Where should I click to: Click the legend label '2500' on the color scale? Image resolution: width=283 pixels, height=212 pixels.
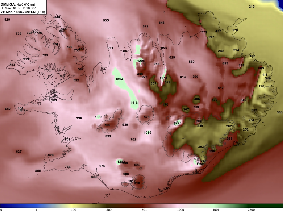pyautogui.click(x=251, y=210)
